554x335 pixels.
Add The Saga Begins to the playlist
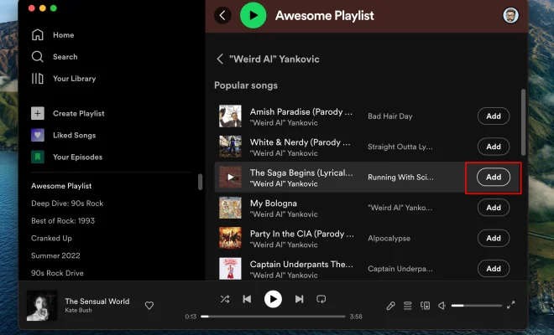[494, 177]
